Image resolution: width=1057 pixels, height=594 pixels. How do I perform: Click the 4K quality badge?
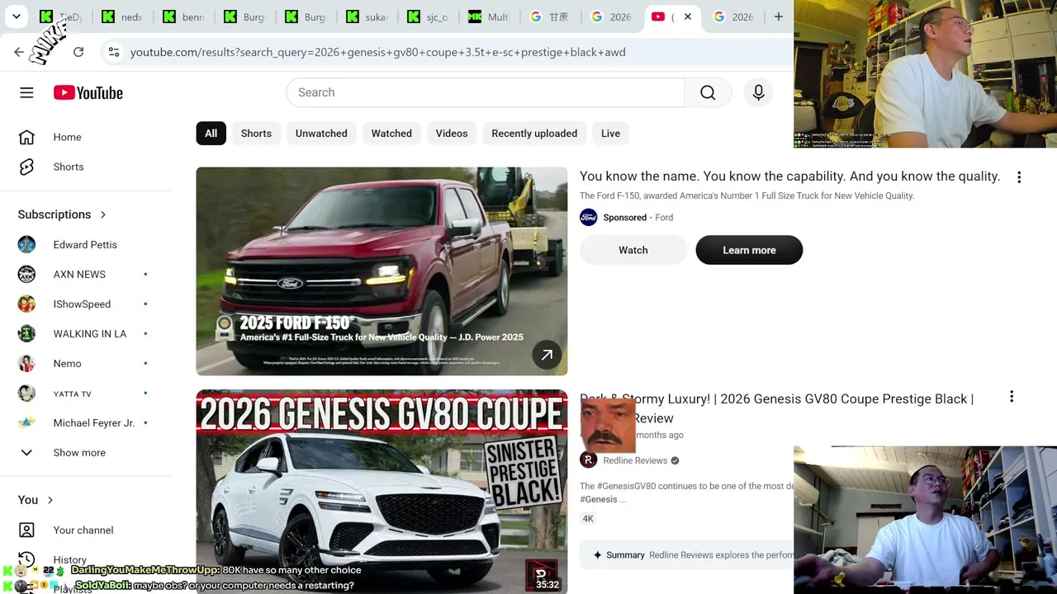(588, 518)
